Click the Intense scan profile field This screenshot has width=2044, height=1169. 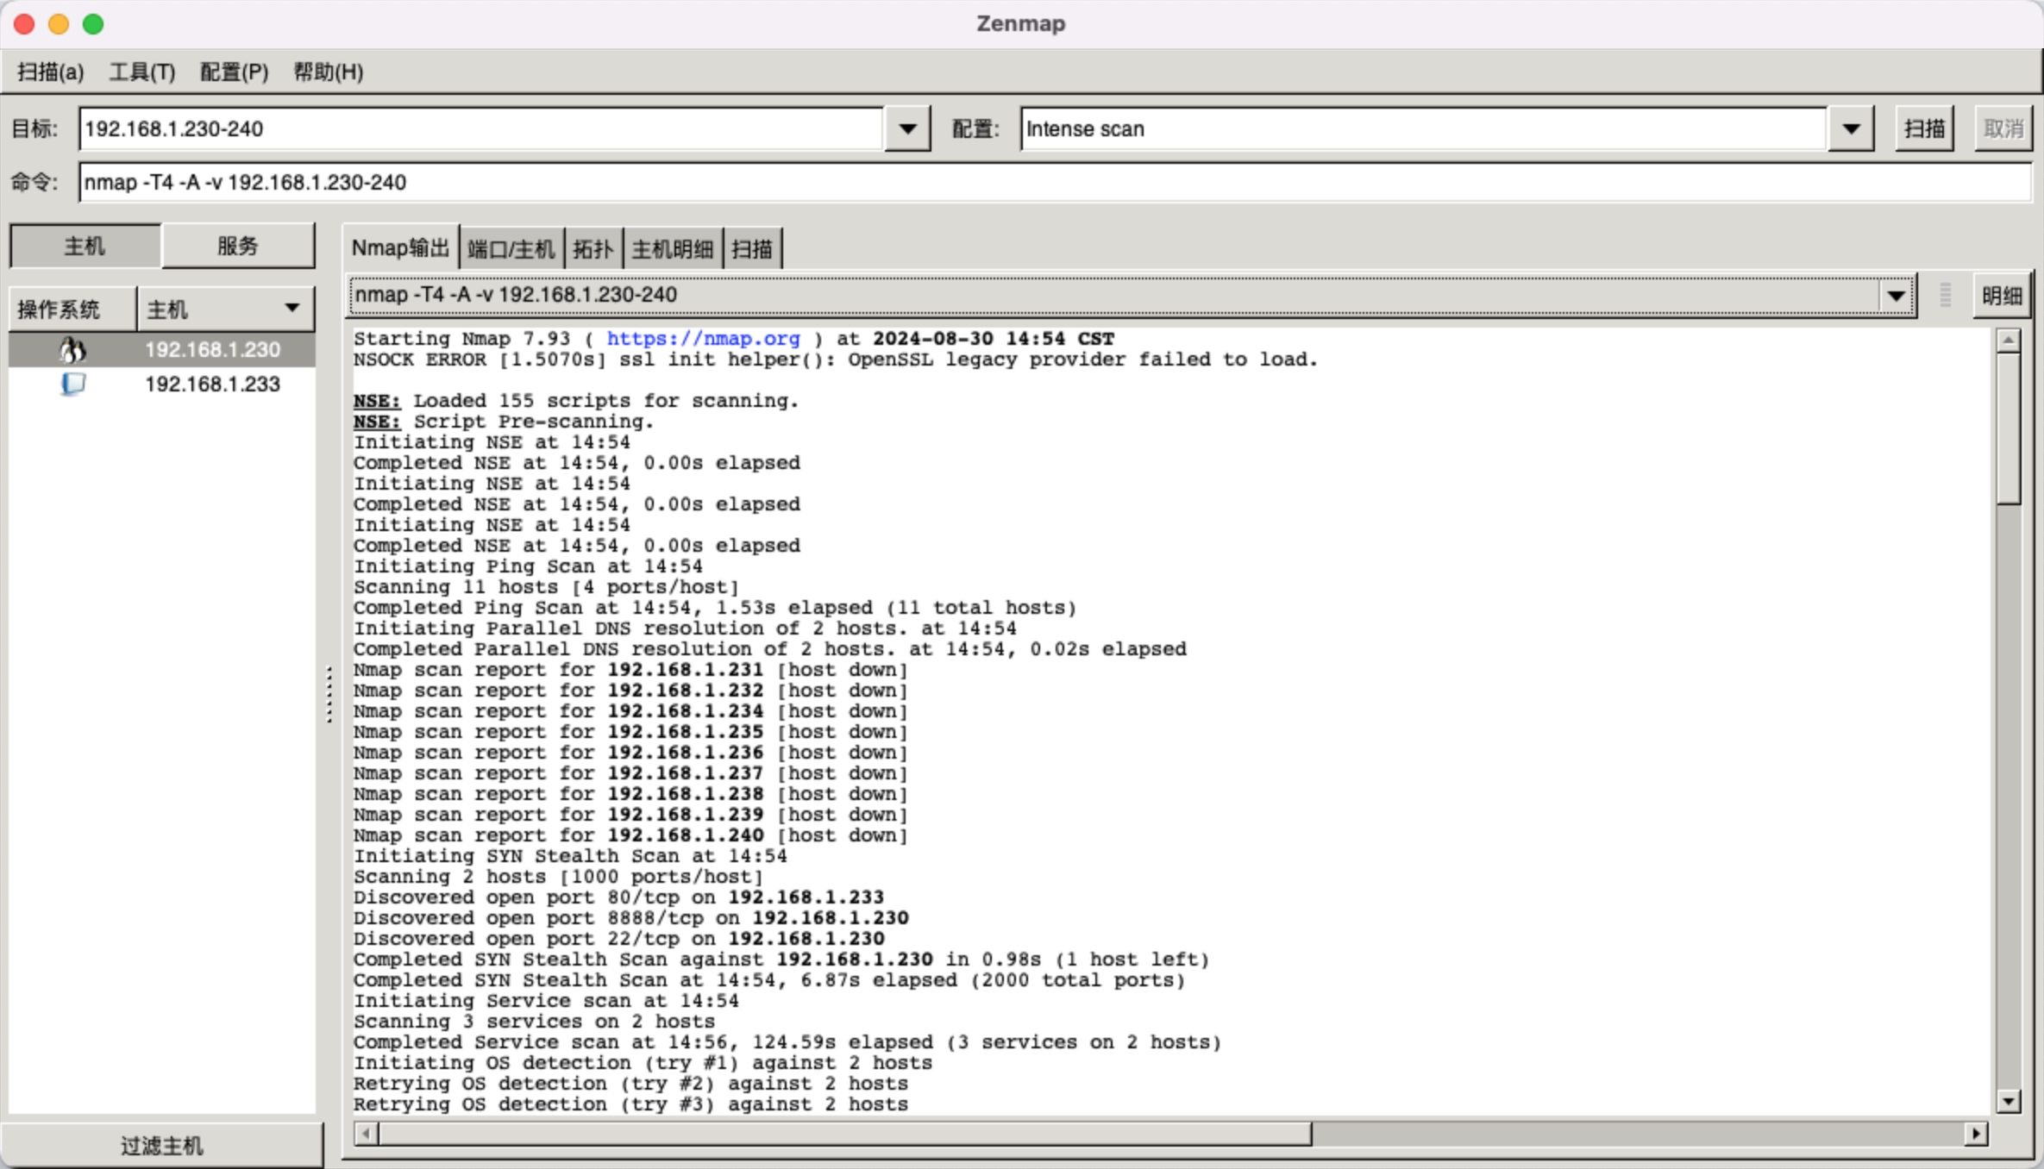(1423, 129)
